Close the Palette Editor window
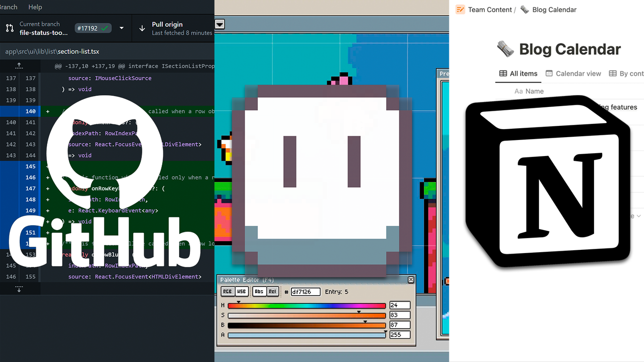 [411, 280]
